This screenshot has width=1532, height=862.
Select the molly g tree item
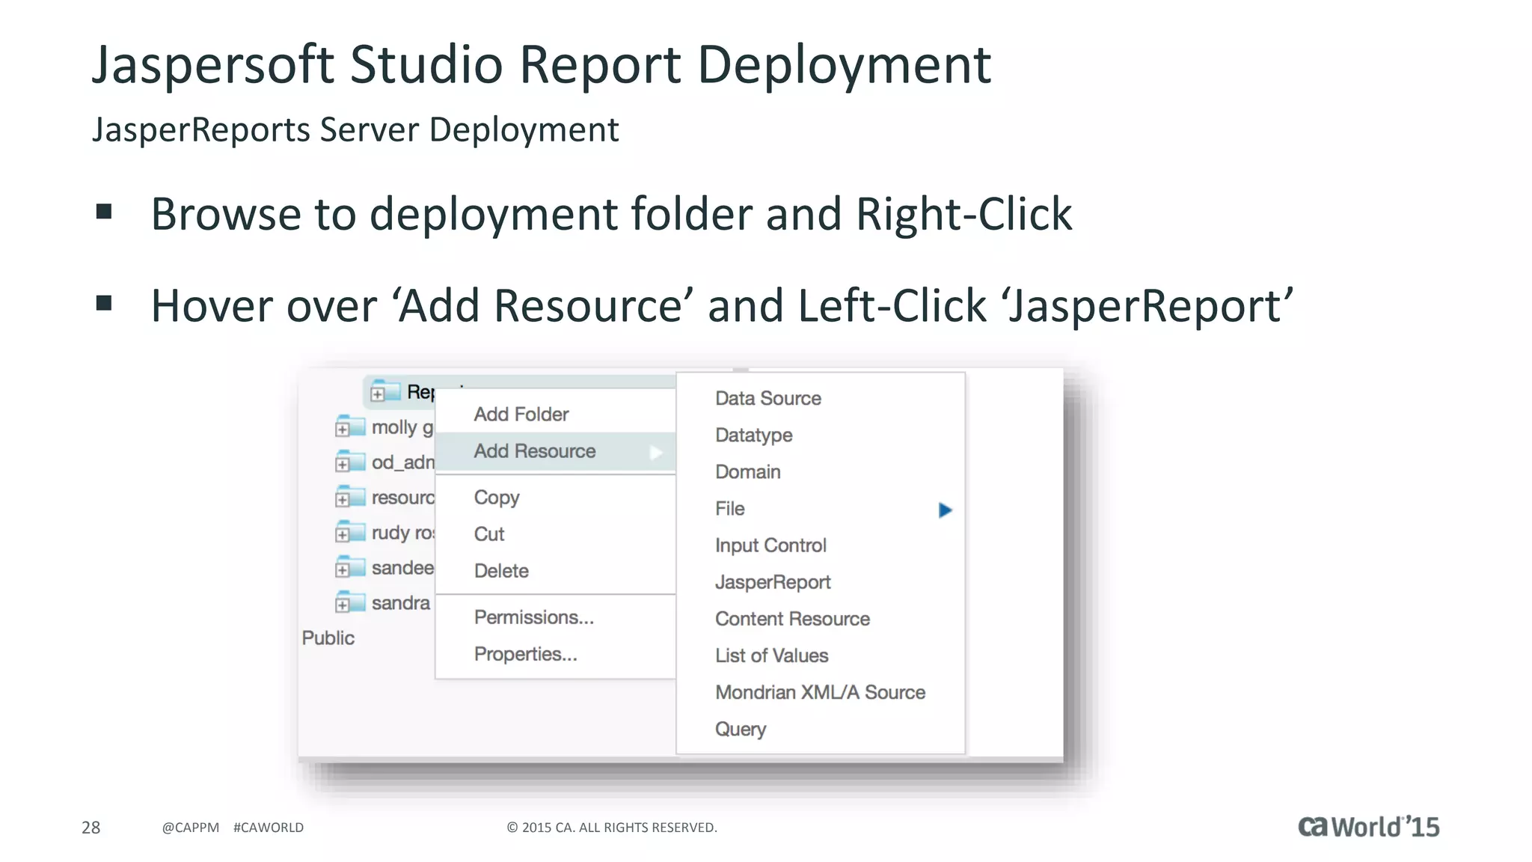[402, 427]
